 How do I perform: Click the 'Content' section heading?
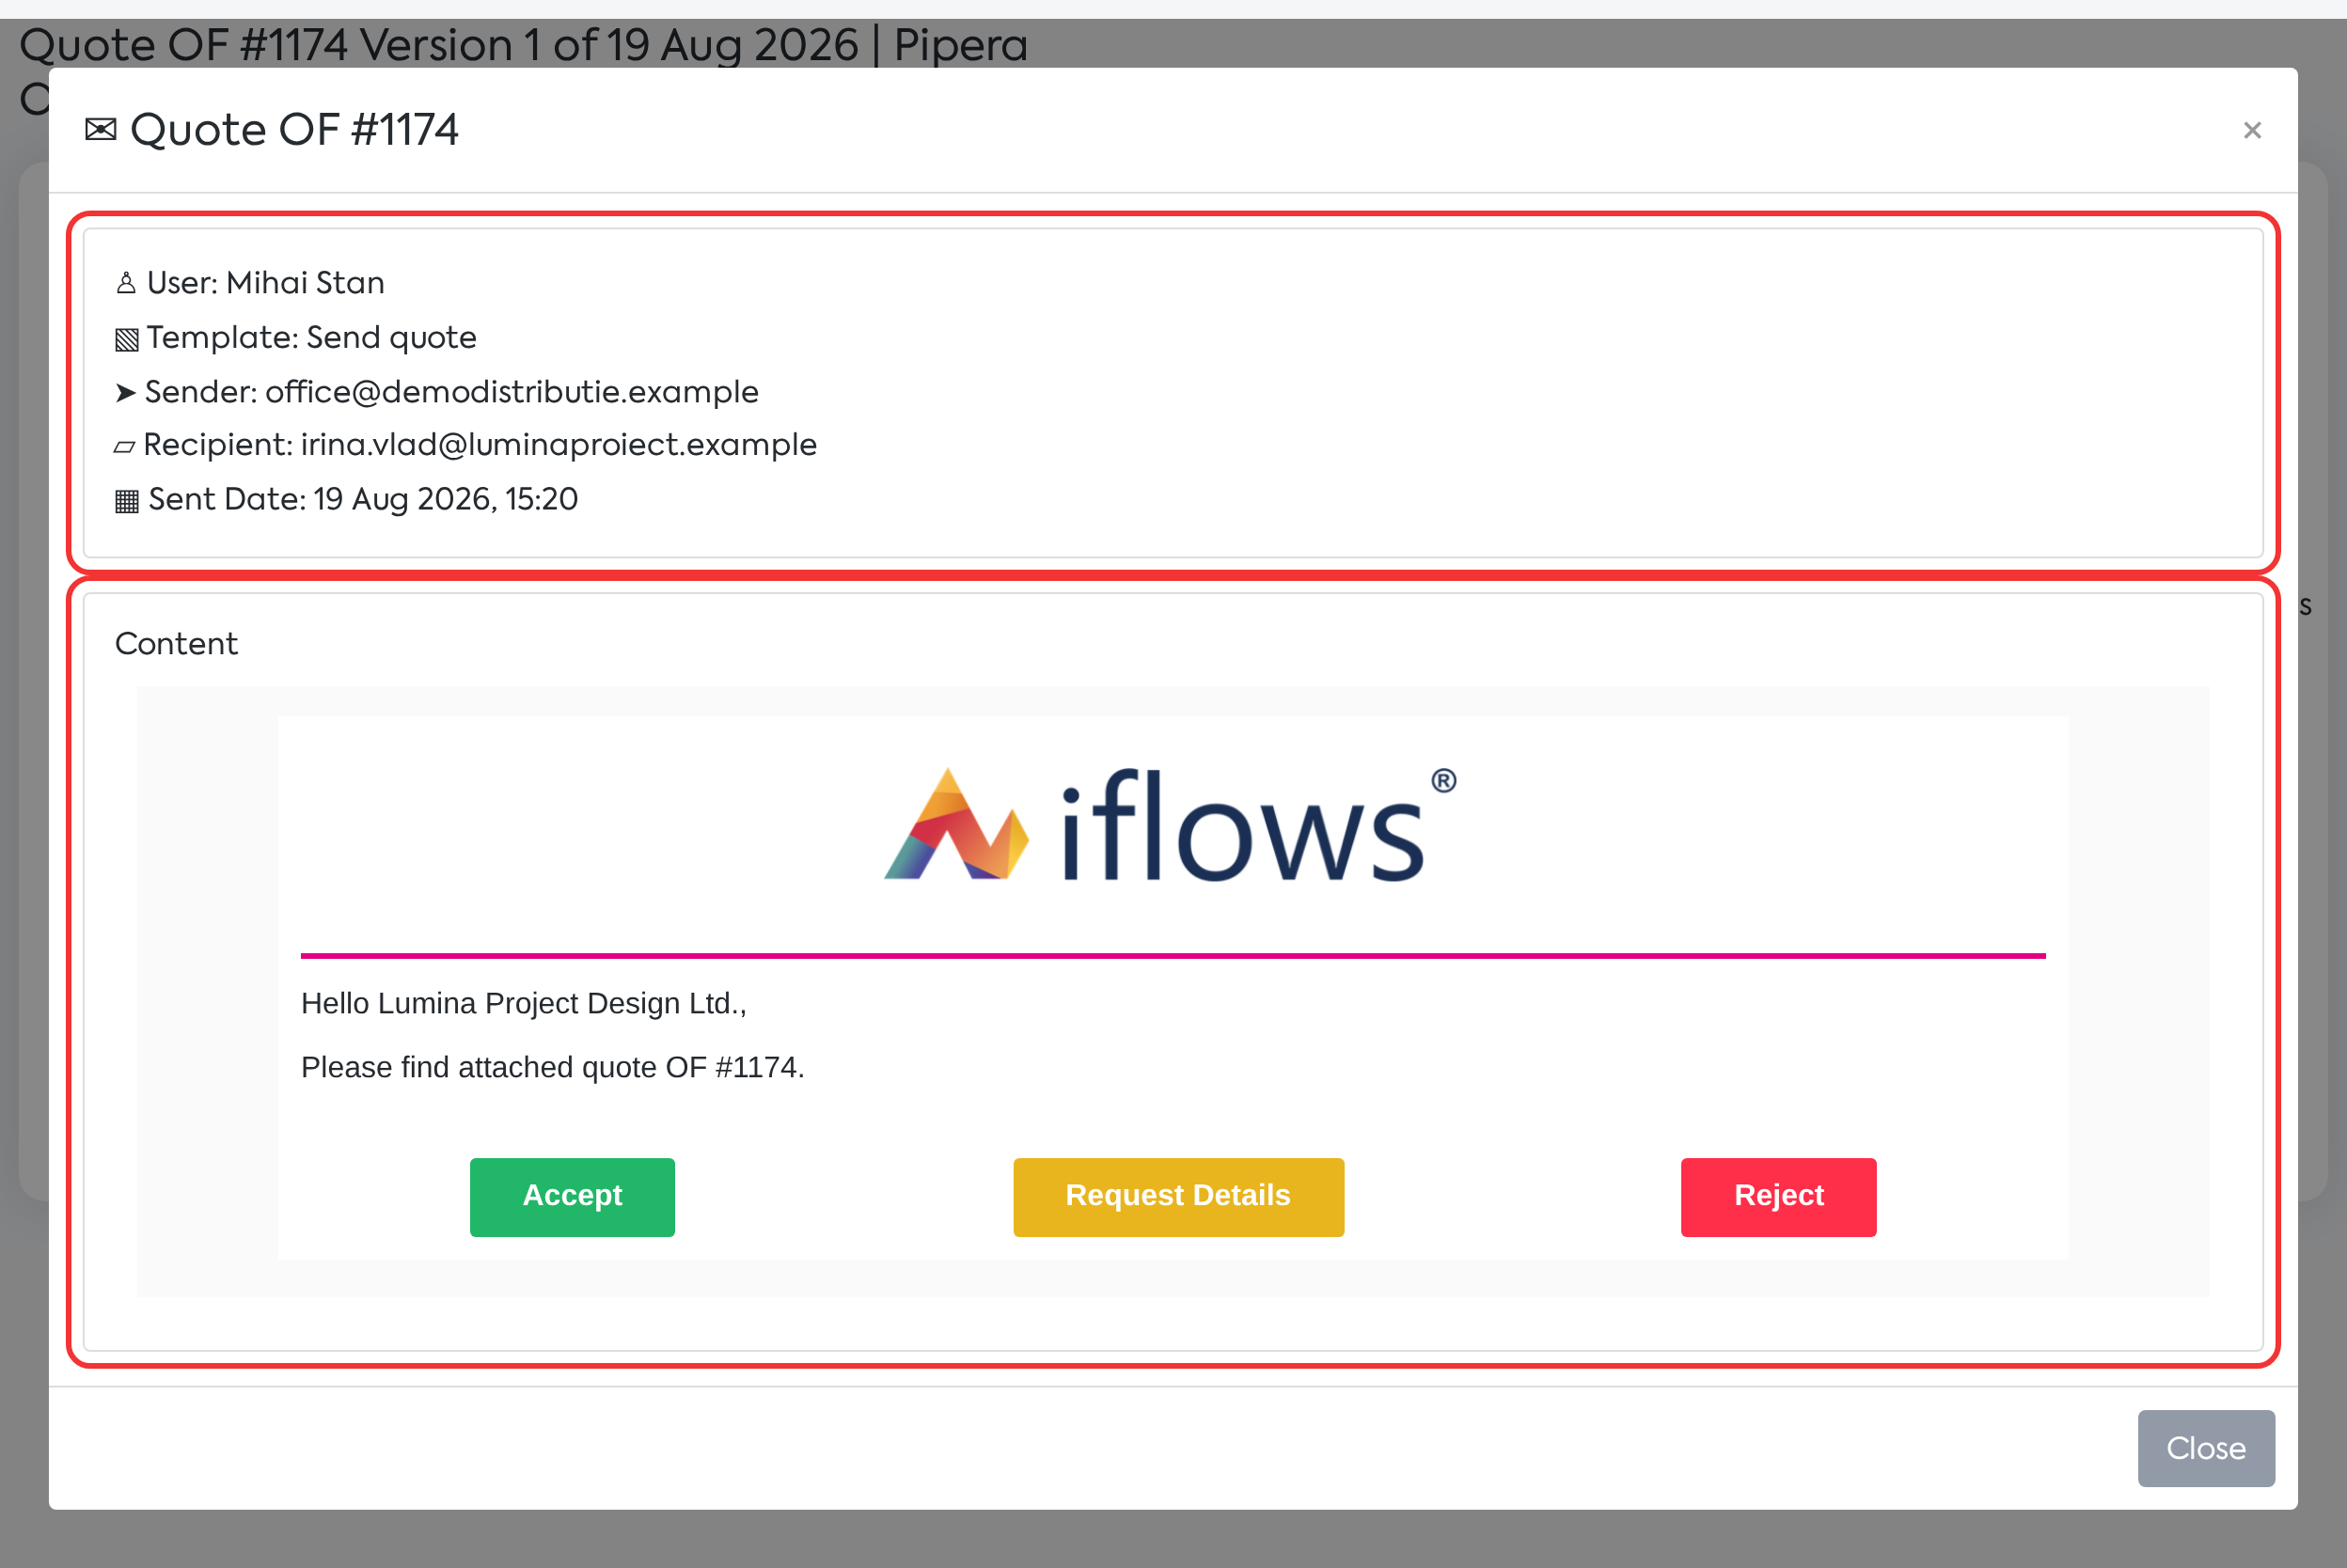(176, 644)
